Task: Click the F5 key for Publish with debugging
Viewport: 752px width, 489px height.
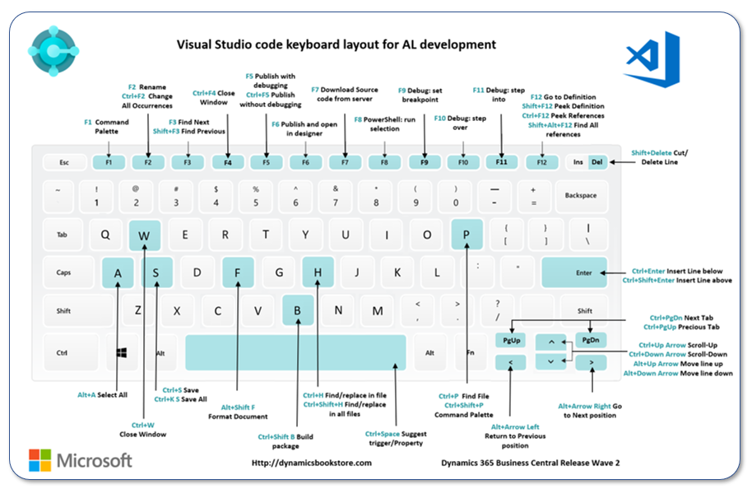Action: pos(266,162)
